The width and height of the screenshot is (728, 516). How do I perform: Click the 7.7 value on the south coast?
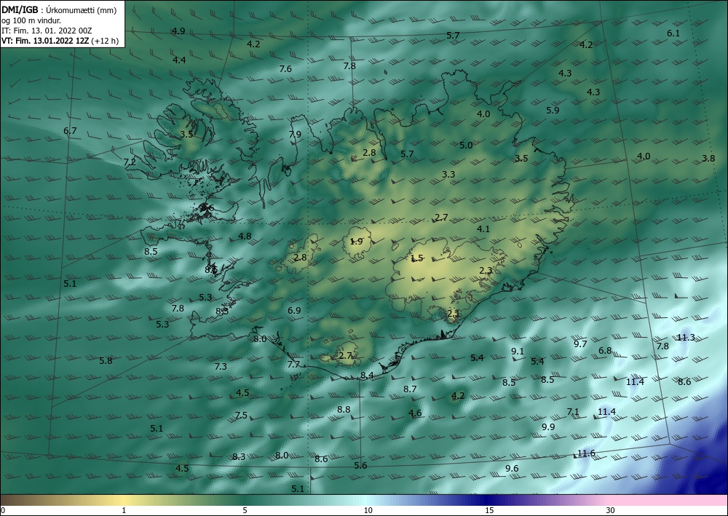[x=293, y=365]
